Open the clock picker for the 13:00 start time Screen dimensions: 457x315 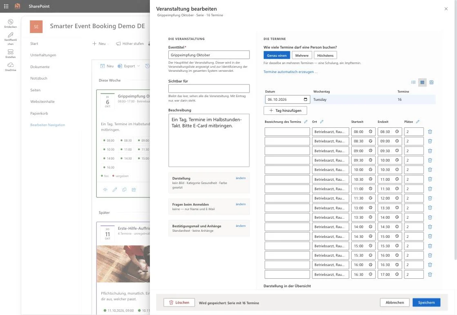370,208
